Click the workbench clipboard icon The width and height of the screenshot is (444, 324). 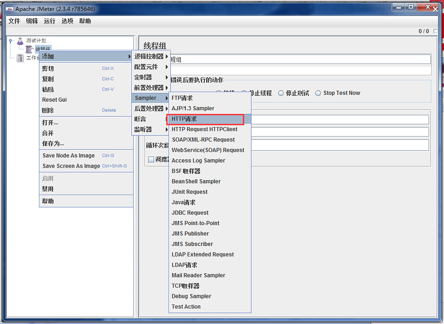tap(20, 58)
